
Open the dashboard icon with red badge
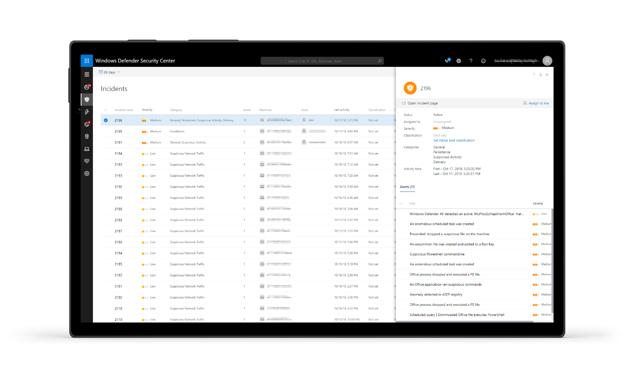click(87, 87)
